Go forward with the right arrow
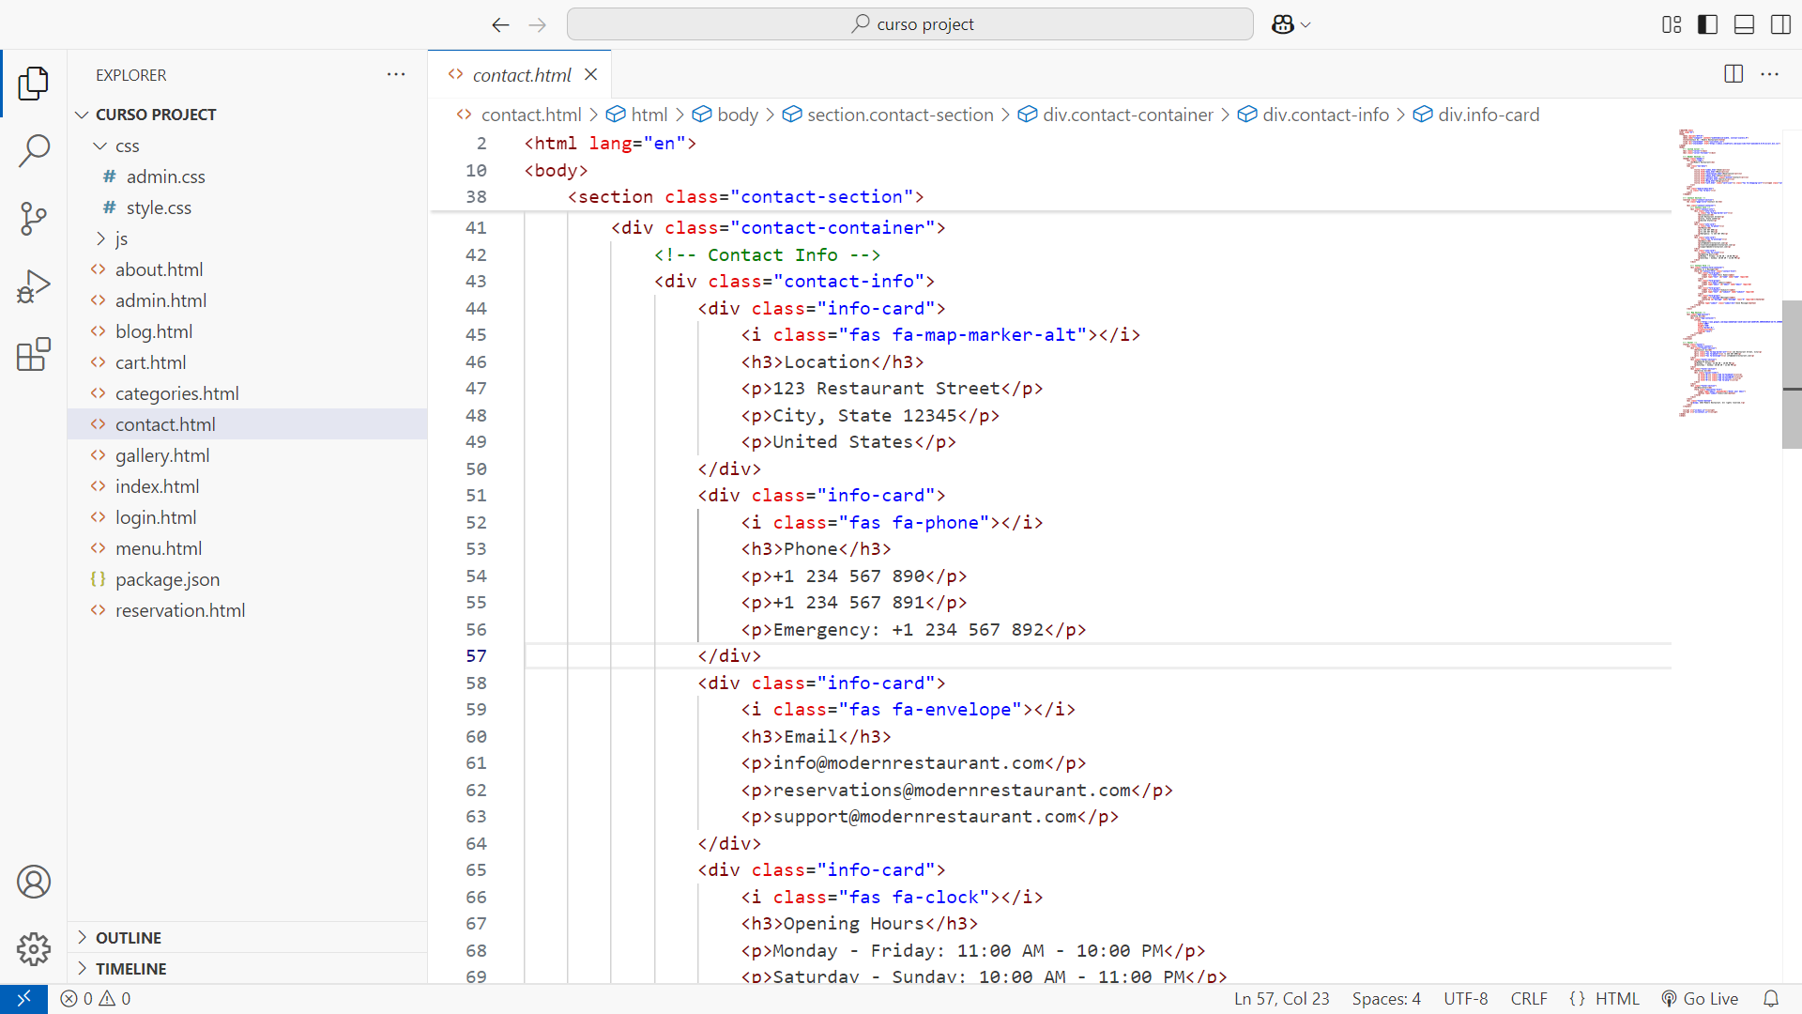Image resolution: width=1802 pixels, height=1014 pixels. (537, 24)
